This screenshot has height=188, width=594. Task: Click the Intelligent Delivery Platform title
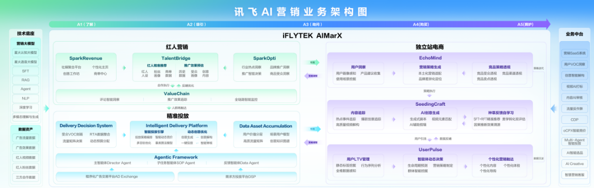[176, 126]
